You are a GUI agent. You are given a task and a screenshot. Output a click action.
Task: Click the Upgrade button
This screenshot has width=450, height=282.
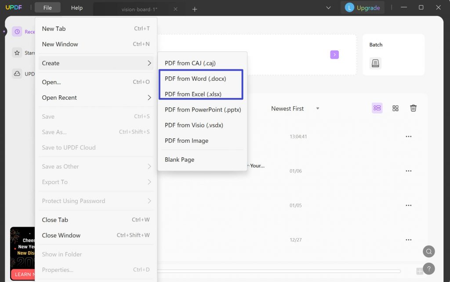coord(363,7)
